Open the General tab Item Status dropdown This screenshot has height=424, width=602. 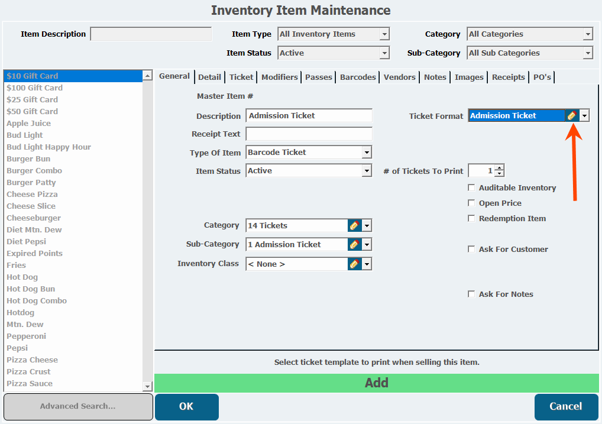click(367, 171)
